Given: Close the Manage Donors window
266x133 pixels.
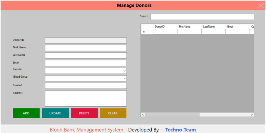Looking at the screenshot, I should click(x=261, y=5).
